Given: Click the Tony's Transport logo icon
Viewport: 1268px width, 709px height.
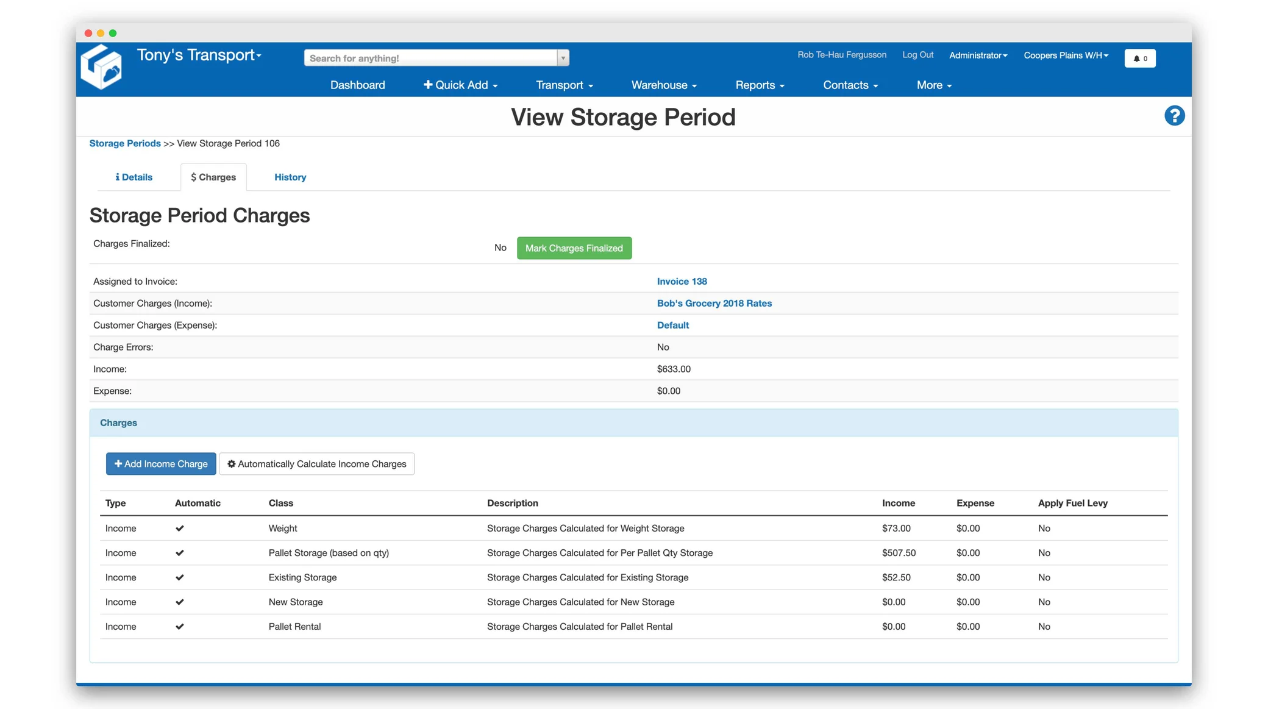Looking at the screenshot, I should point(102,66).
